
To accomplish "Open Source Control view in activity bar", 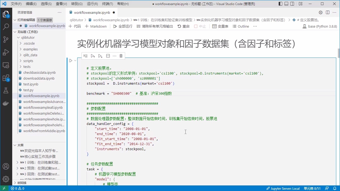I will [6, 39].
